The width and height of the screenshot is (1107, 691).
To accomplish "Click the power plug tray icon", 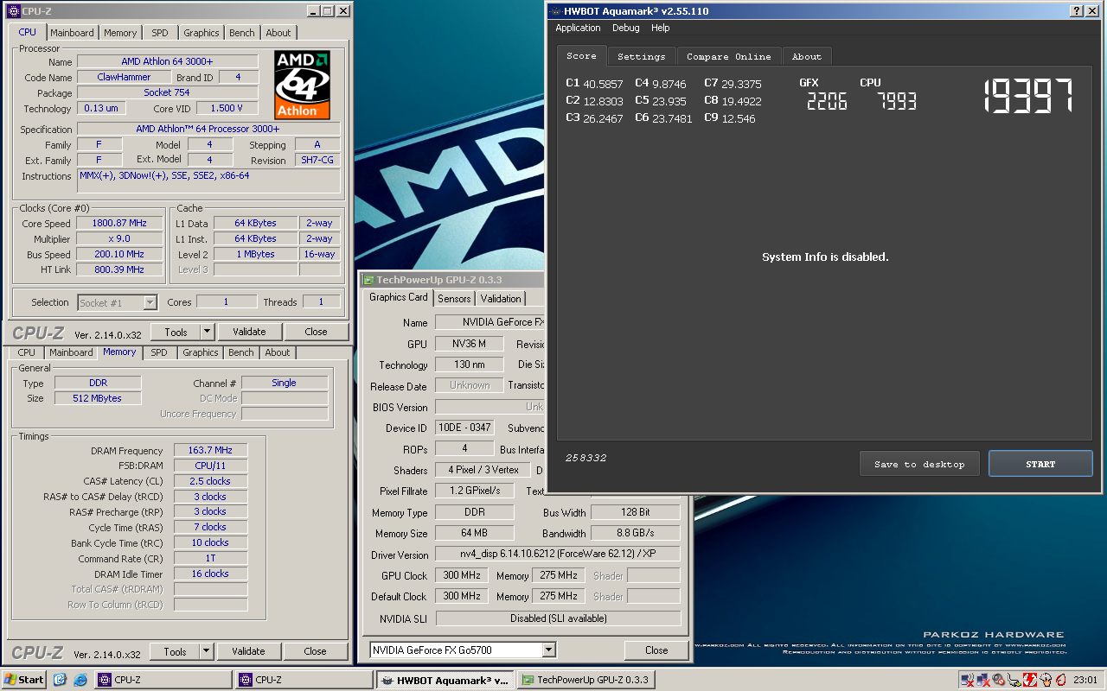I will [x=1014, y=680].
